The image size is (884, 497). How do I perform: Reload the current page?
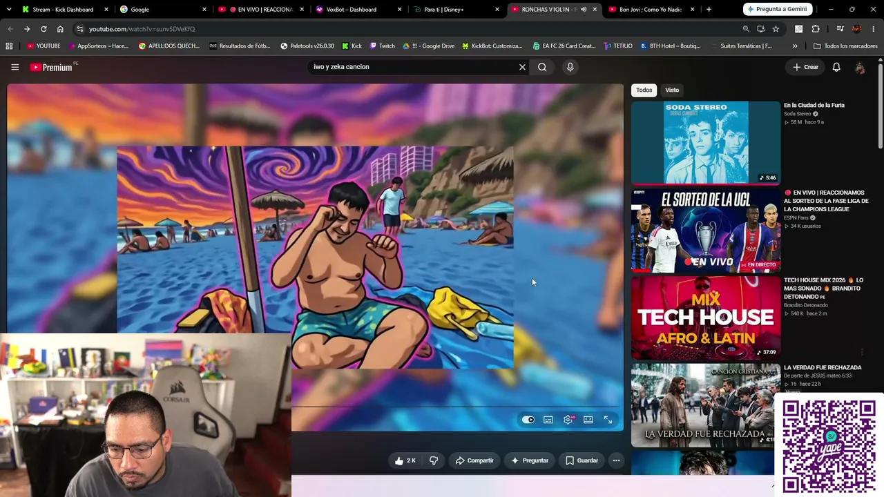pos(44,29)
